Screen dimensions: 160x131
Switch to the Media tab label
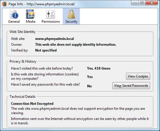(30, 22)
